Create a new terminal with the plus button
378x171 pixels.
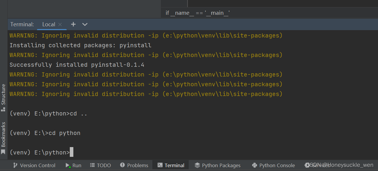click(73, 24)
